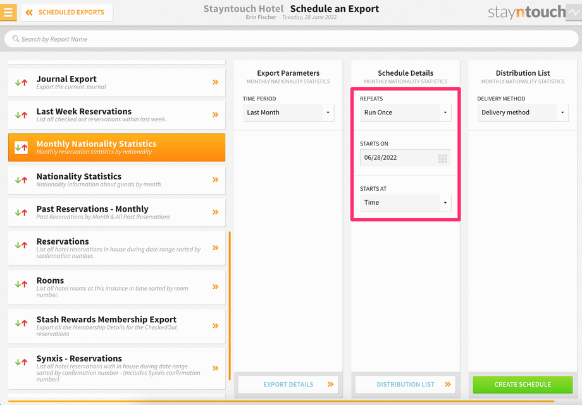Click the Export Details button
Viewport: 582px width, 405px height.
[x=288, y=385]
